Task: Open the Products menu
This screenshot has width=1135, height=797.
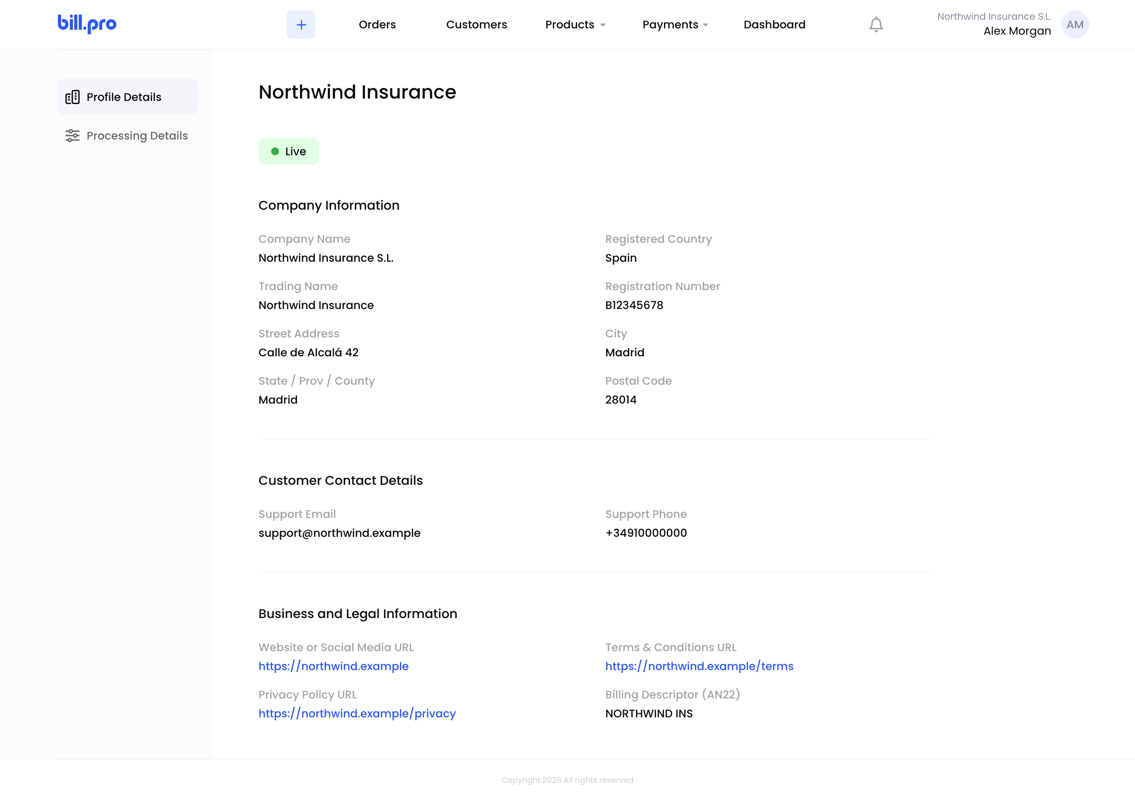Action: click(569, 24)
